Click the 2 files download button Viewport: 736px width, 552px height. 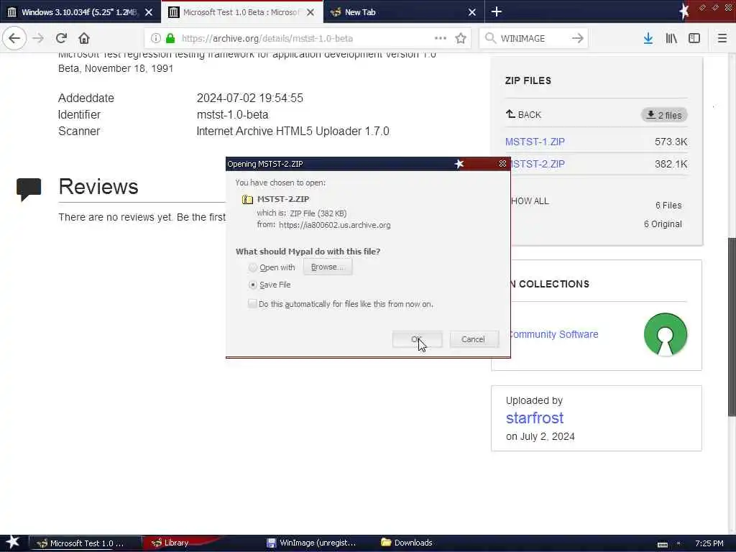(663, 115)
